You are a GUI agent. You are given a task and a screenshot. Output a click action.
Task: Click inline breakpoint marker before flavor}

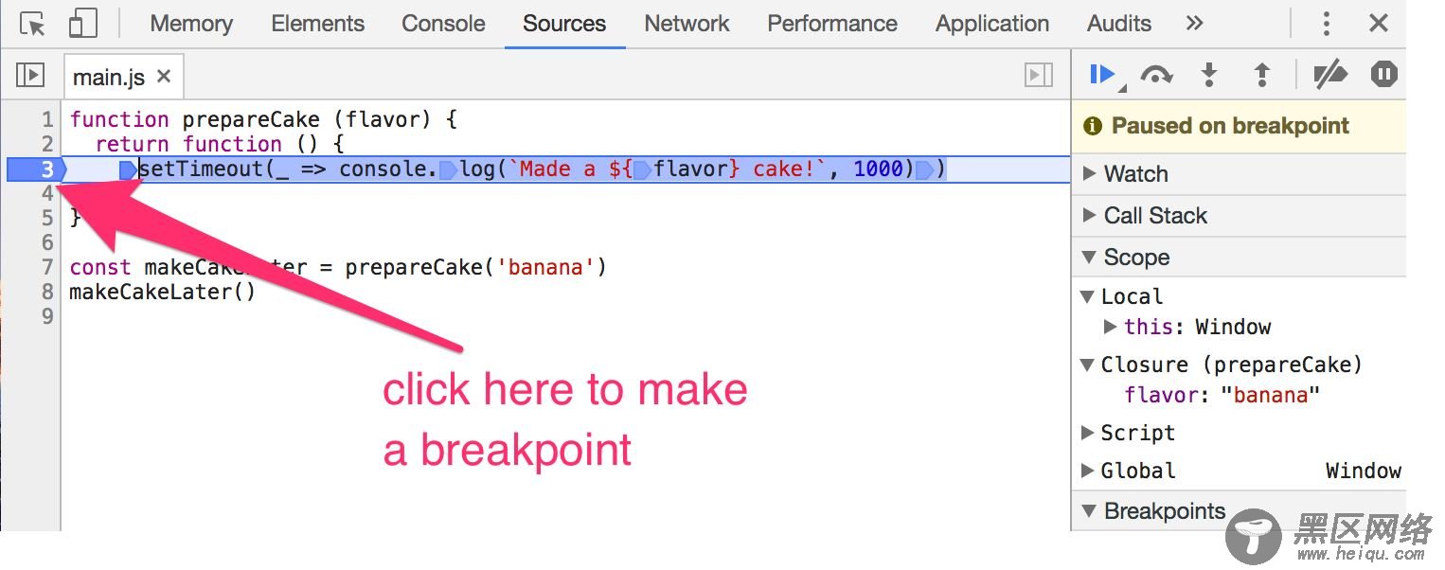click(641, 169)
